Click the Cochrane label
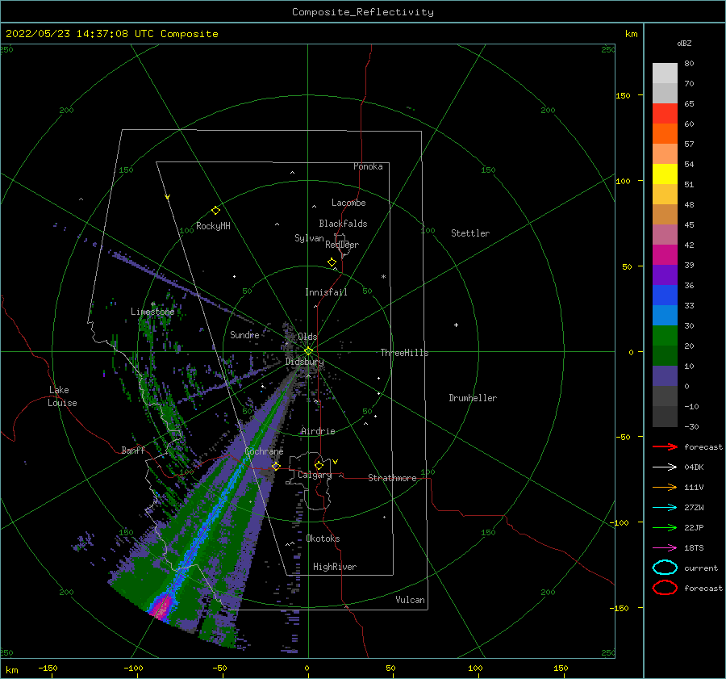 264,451
